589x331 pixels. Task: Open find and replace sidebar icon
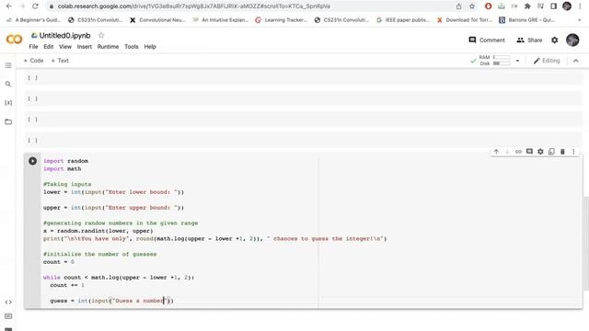click(x=8, y=84)
